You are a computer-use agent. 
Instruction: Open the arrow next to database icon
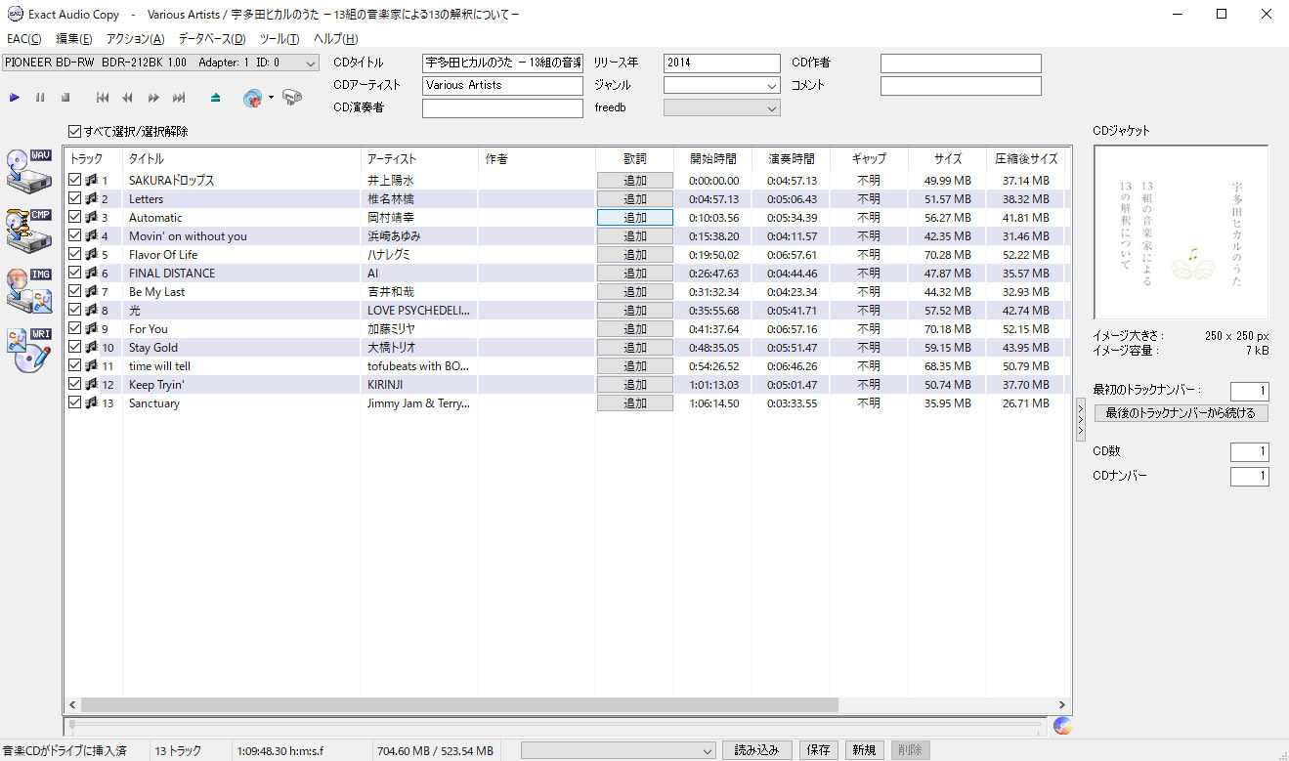[271, 98]
